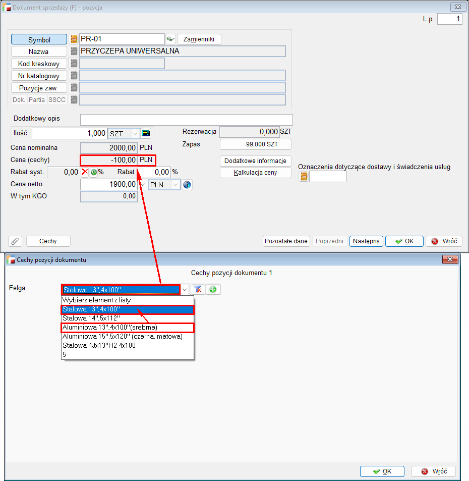This screenshot has width=469, height=481.
Task: Open the list icon for delivery markings
Action: (304, 177)
